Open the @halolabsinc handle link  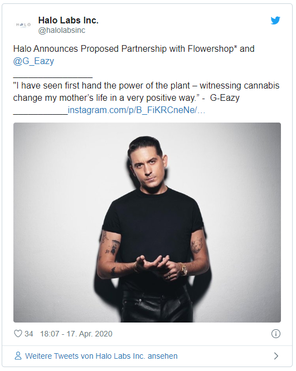pyautogui.click(x=61, y=30)
